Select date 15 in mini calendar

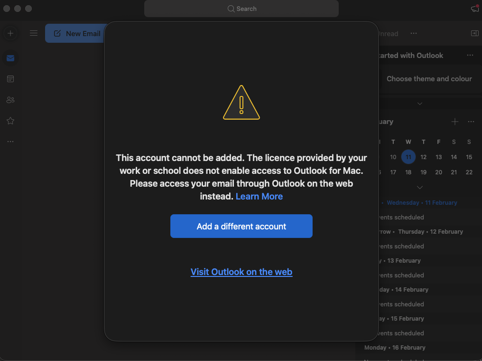[469, 157]
